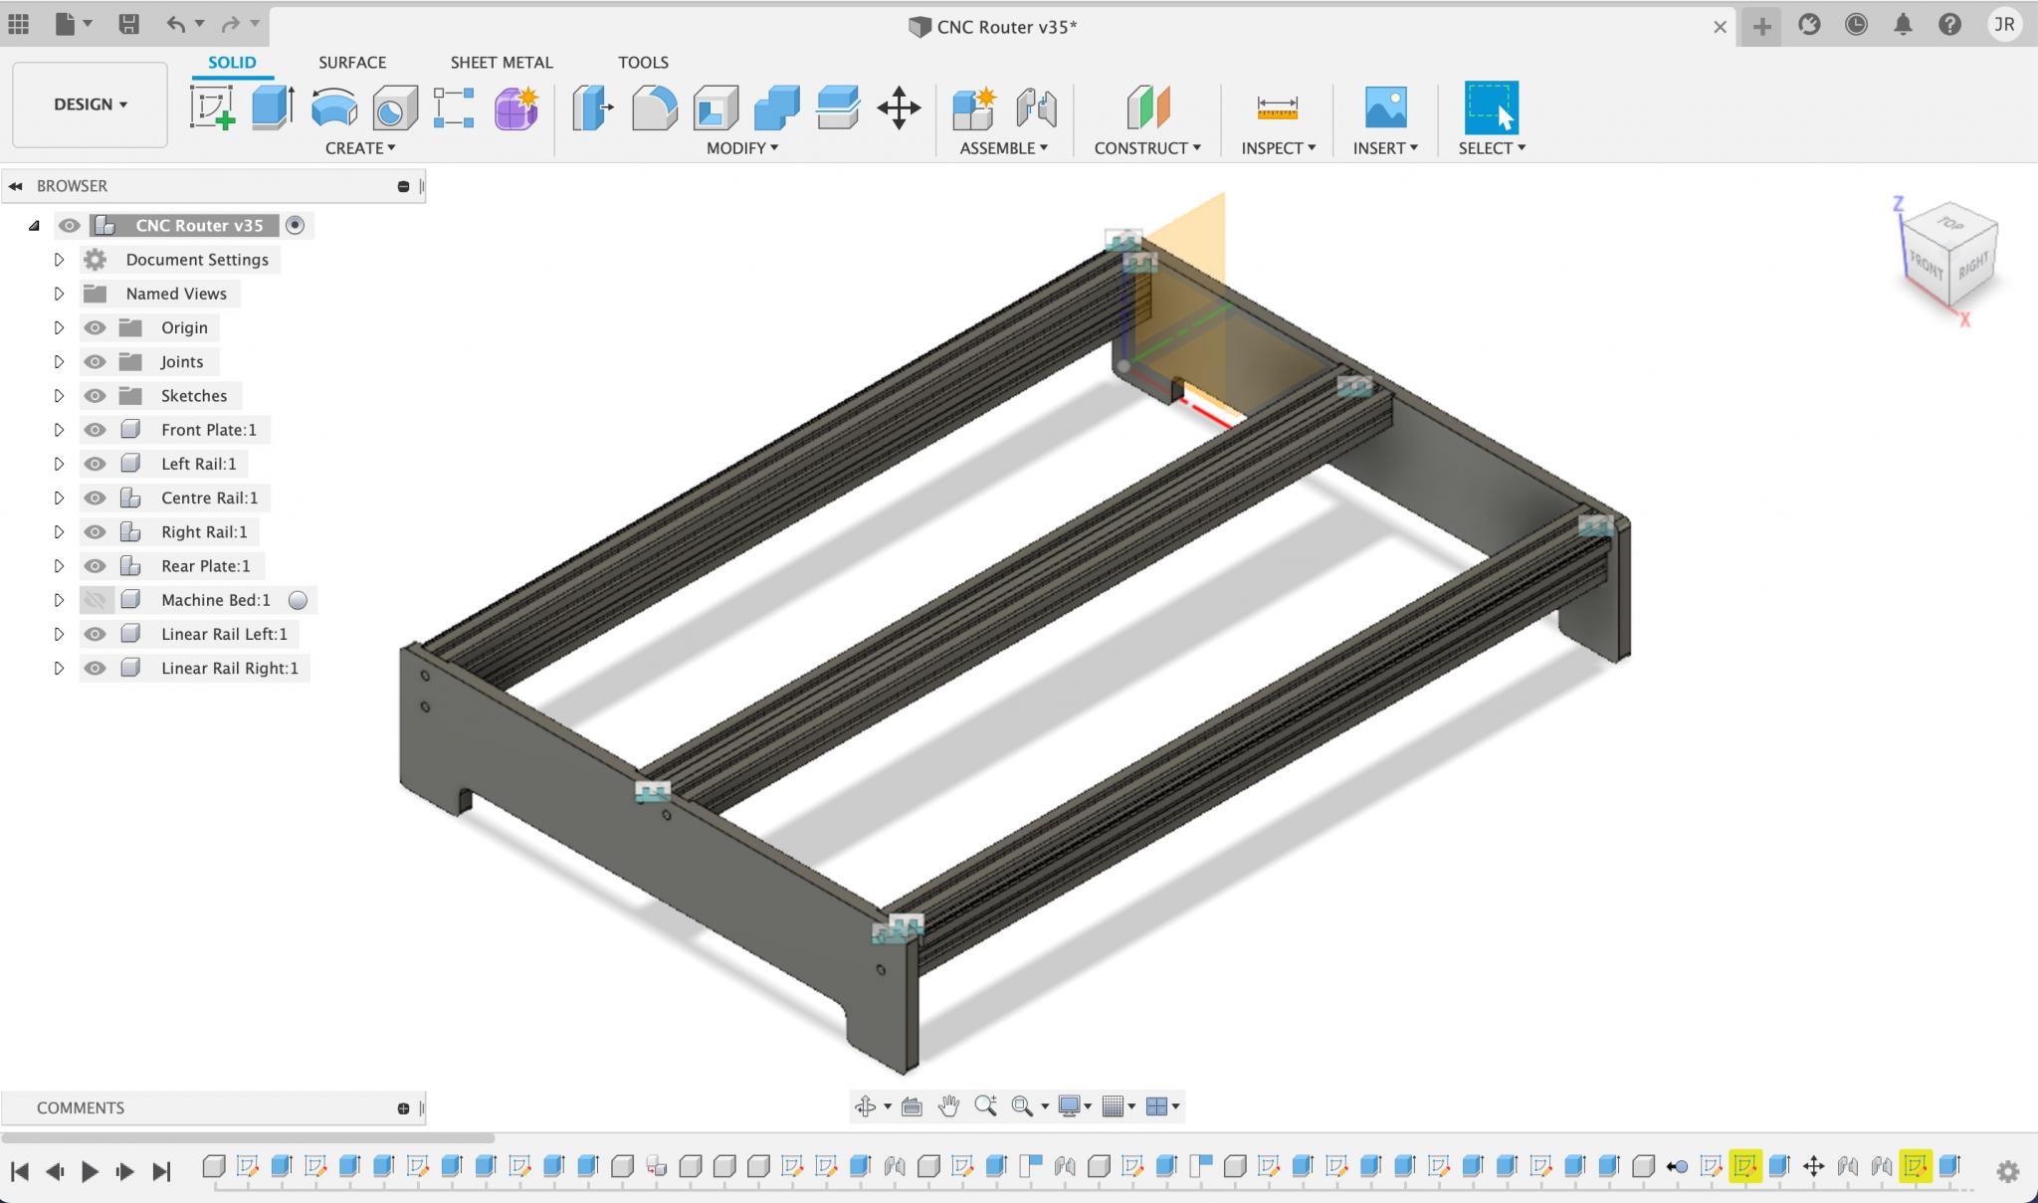Select the Revolve tool icon

click(333, 107)
